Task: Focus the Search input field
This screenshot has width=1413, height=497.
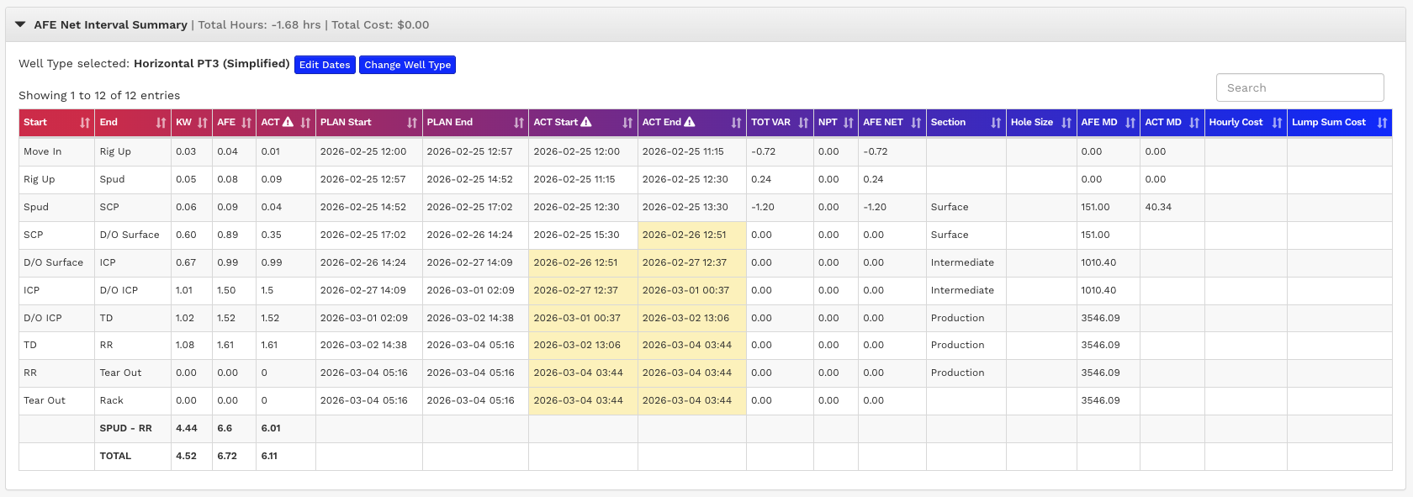Action: (x=1299, y=87)
